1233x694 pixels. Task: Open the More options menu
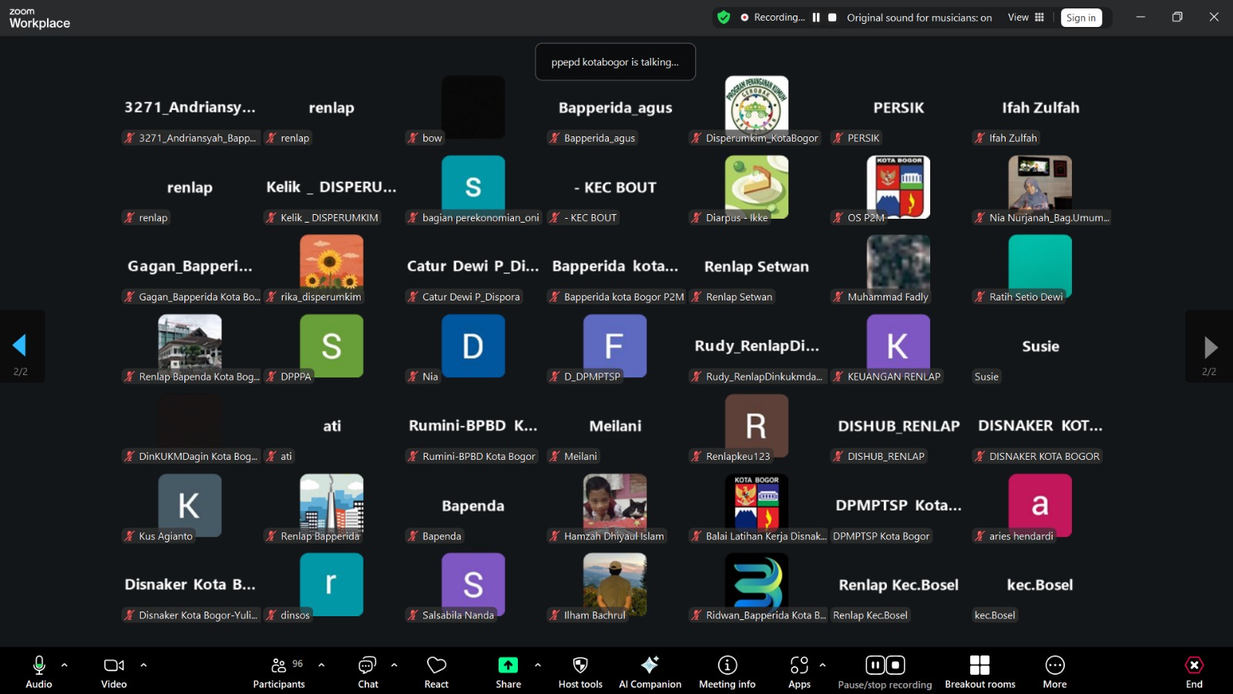coord(1054,671)
